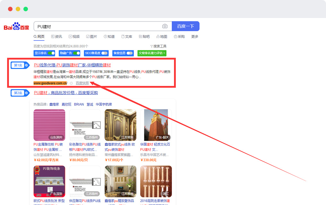This screenshot has height=205, width=326.
Task: Enable the SEO难易度 switch
Action: pos(104,53)
